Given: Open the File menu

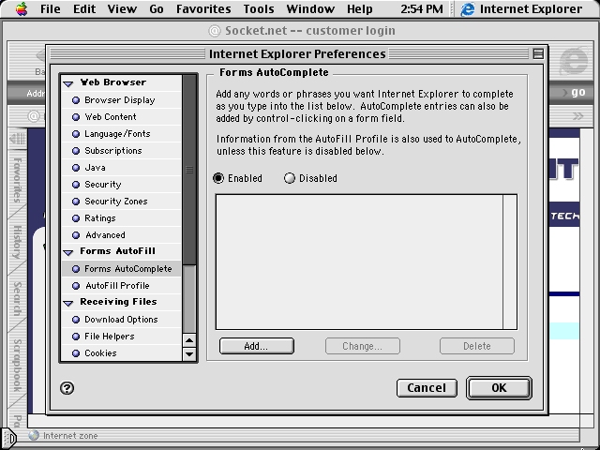Looking at the screenshot, I should pyautogui.click(x=50, y=8).
